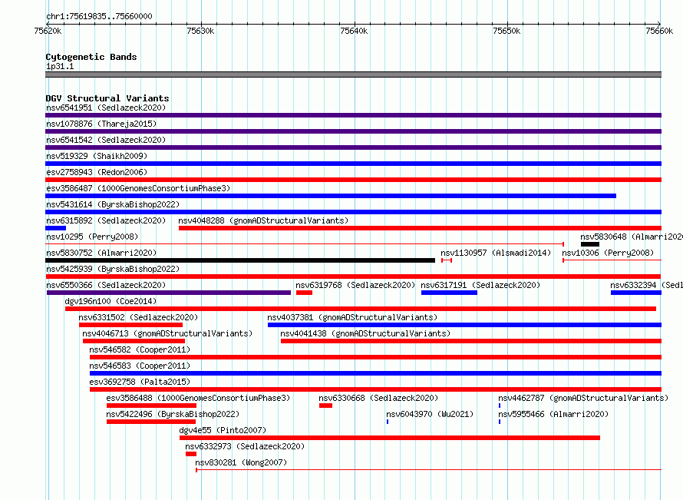Select the purple bar of nsv6550366
This screenshot has height=500, width=683.
(x=169, y=293)
